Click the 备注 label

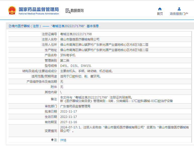54,99
